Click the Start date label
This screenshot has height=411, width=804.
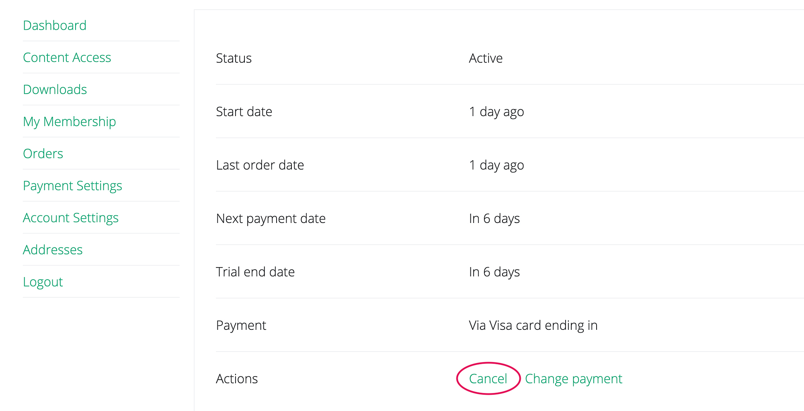[x=244, y=112]
